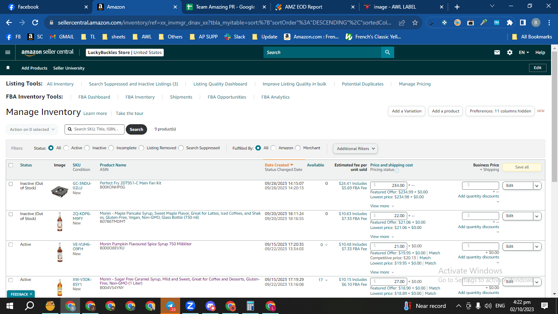Click the Add a Variation button
Viewport: 558px width, 314px height.
pos(406,111)
